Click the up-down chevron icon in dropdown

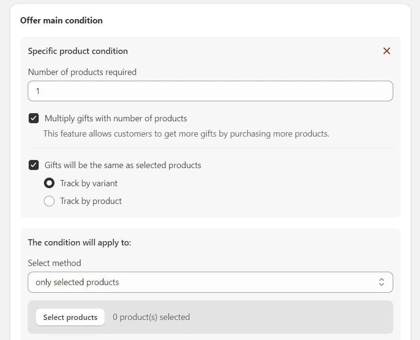point(381,282)
